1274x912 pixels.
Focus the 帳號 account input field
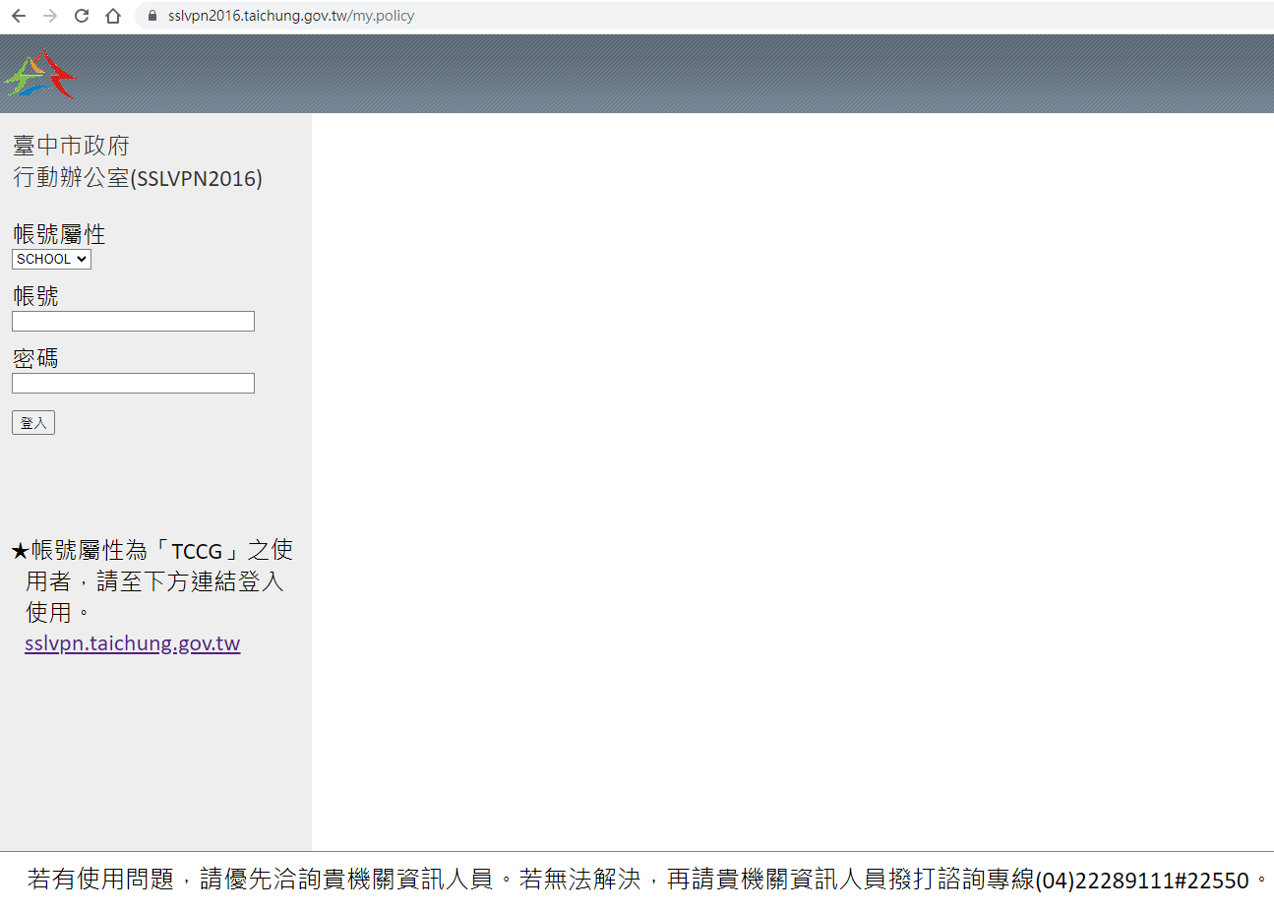pos(133,321)
